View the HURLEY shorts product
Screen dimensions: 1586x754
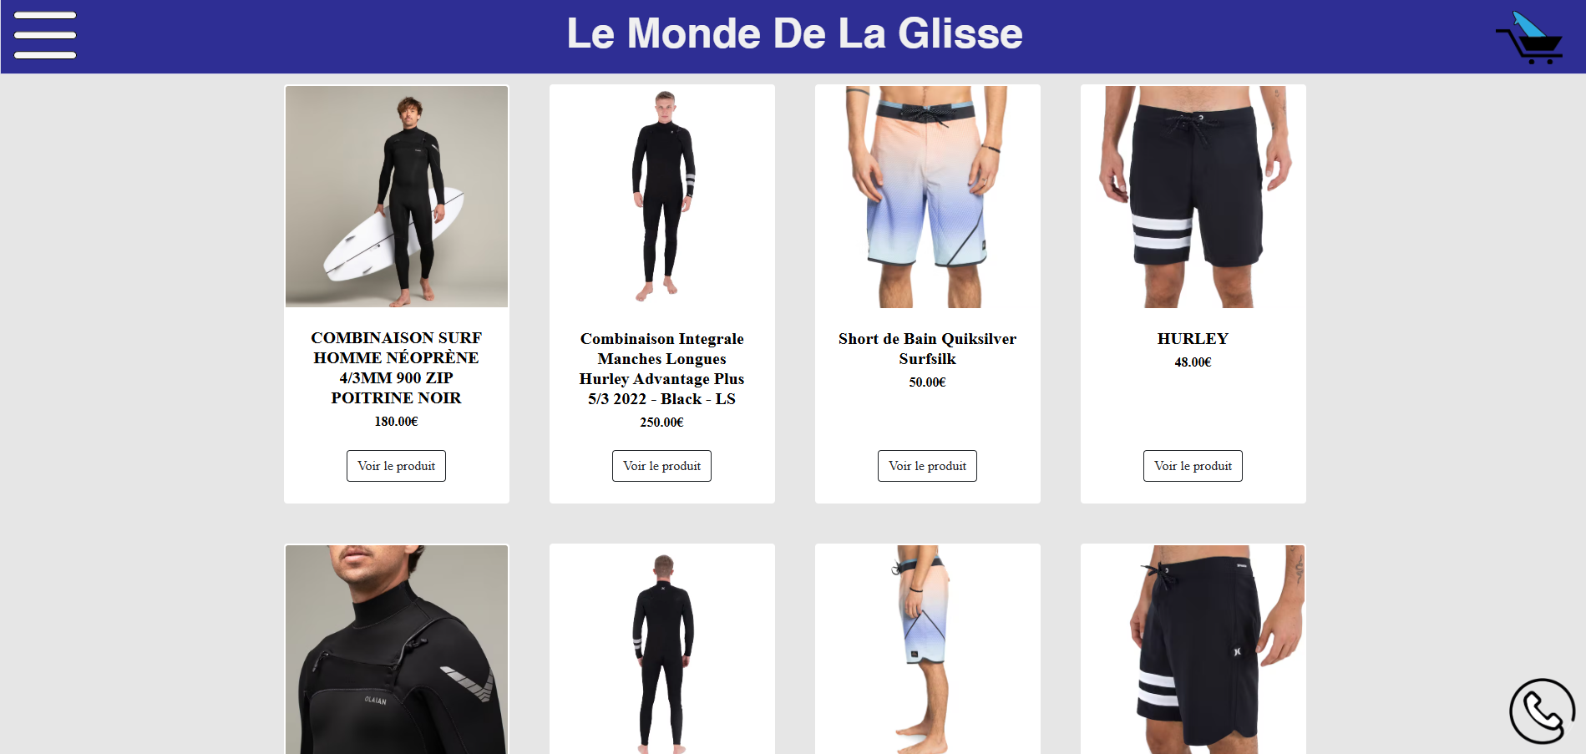pos(1193,466)
